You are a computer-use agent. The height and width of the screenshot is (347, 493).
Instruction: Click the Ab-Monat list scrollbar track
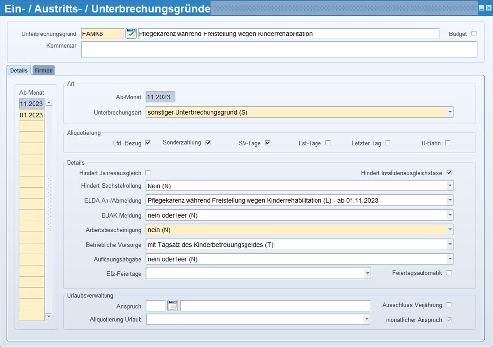(49, 210)
